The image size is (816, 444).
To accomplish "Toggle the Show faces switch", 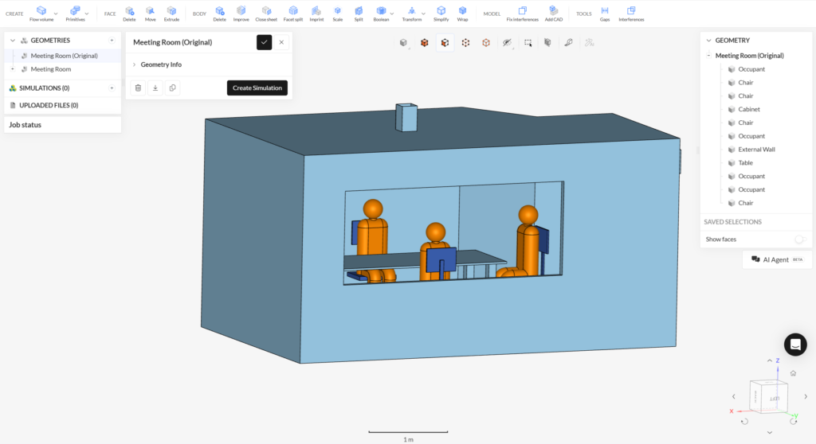I will [800, 240].
